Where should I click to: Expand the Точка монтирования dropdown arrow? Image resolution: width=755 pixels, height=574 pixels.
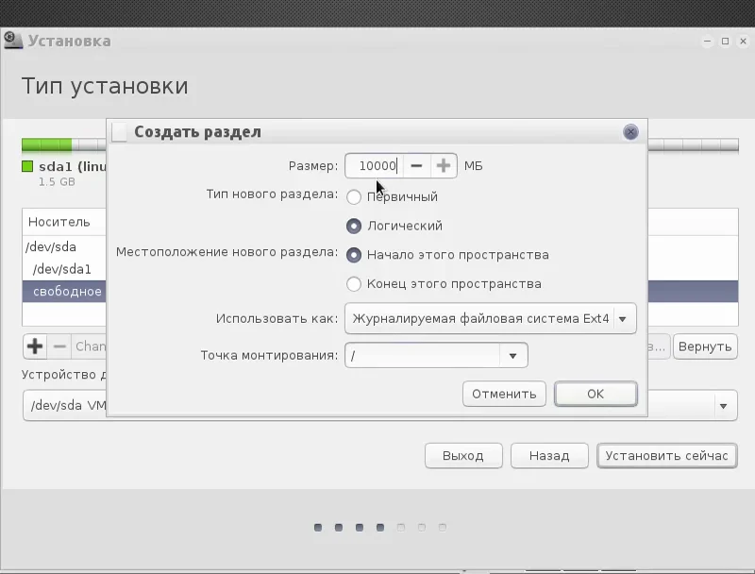[x=512, y=355]
